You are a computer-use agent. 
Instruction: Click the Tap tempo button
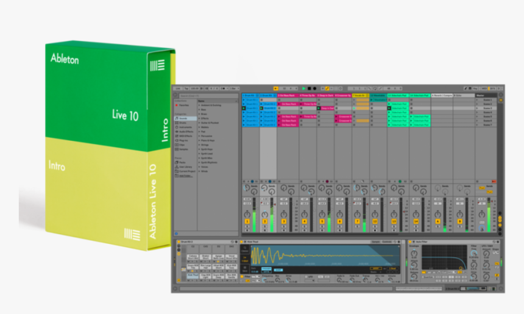click(186, 88)
